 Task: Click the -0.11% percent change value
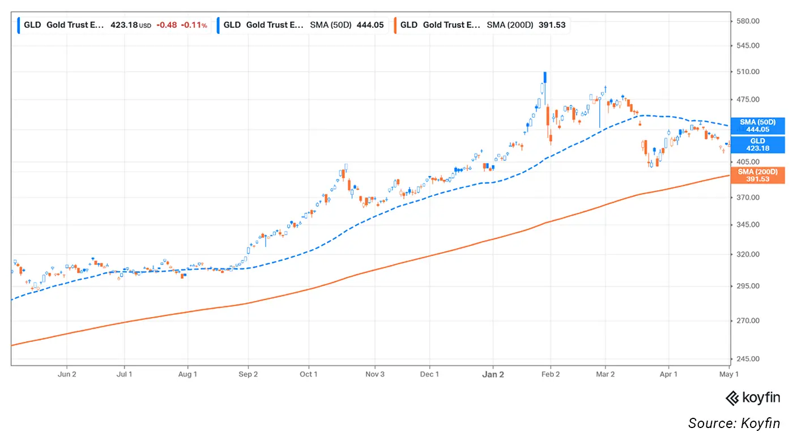pyautogui.click(x=194, y=25)
